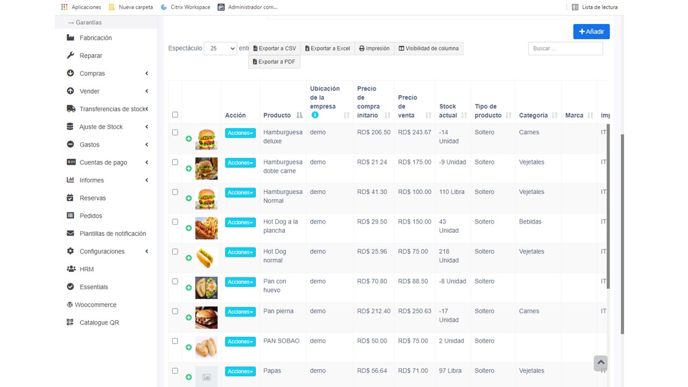The height and width of the screenshot is (387, 688).
Task: Click the Reparar wrench icon
Action: [70, 55]
